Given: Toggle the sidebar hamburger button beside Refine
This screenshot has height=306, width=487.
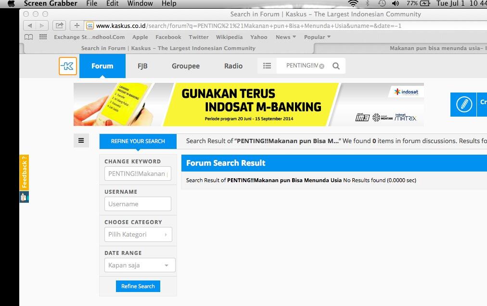Looking at the screenshot, I should [x=81, y=141].
